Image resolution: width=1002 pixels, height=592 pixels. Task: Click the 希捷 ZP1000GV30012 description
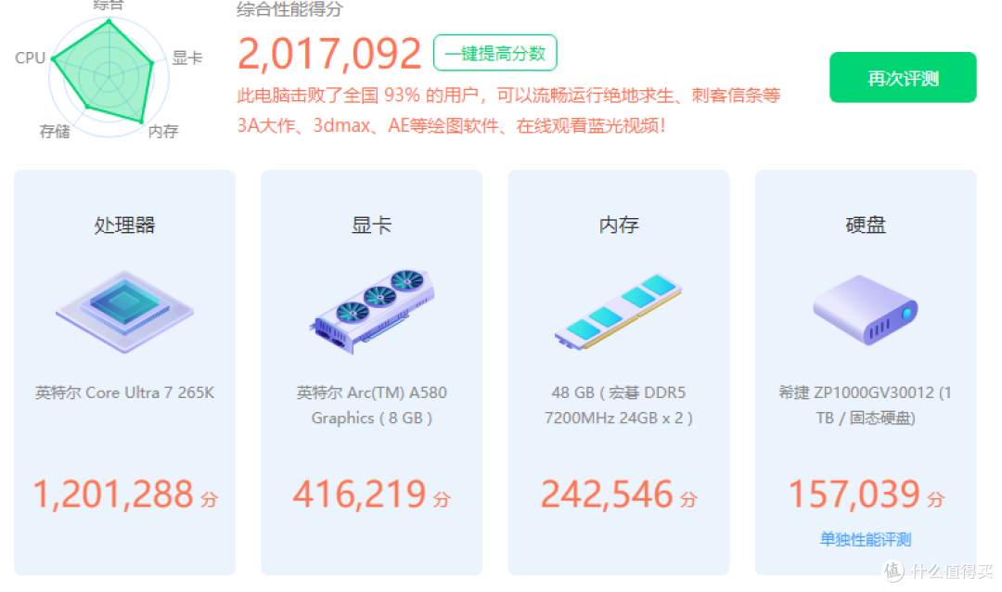[x=866, y=405]
